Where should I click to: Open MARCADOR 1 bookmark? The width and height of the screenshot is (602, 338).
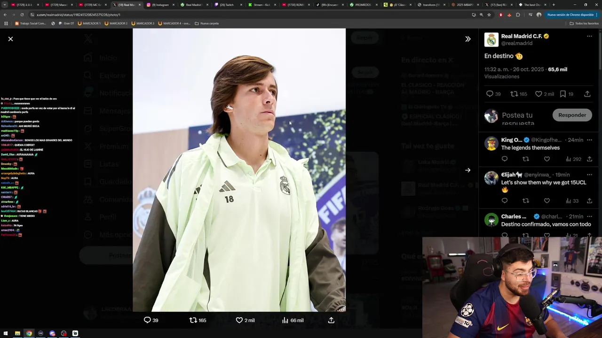(89, 23)
